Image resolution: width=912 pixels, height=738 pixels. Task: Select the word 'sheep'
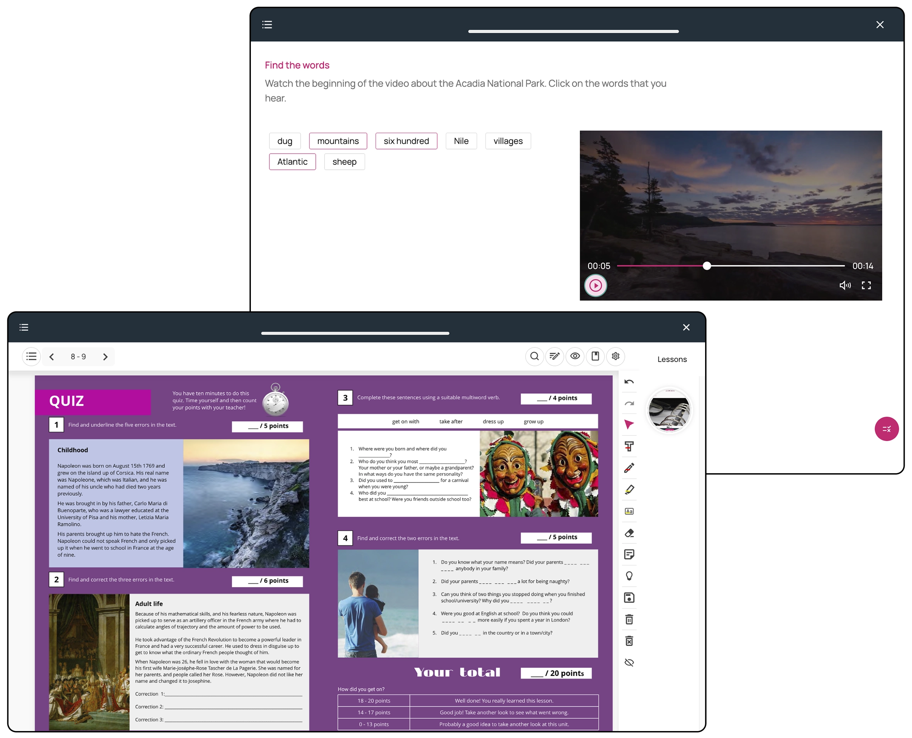pyautogui.click(x=344, y=162)
